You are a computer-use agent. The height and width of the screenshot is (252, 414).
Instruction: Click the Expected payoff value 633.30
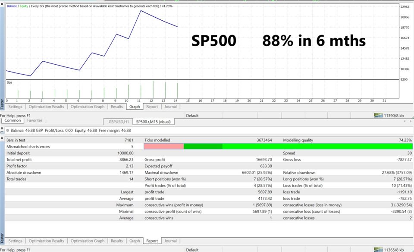[266, 166]
